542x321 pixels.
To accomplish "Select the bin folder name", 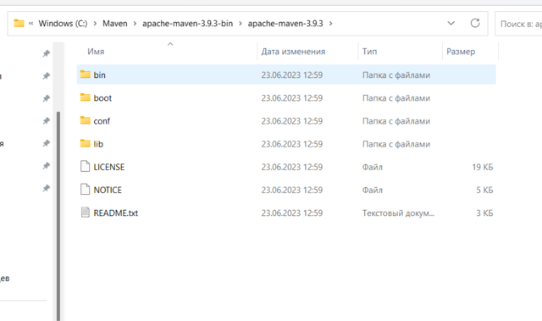I will point(100,75).
